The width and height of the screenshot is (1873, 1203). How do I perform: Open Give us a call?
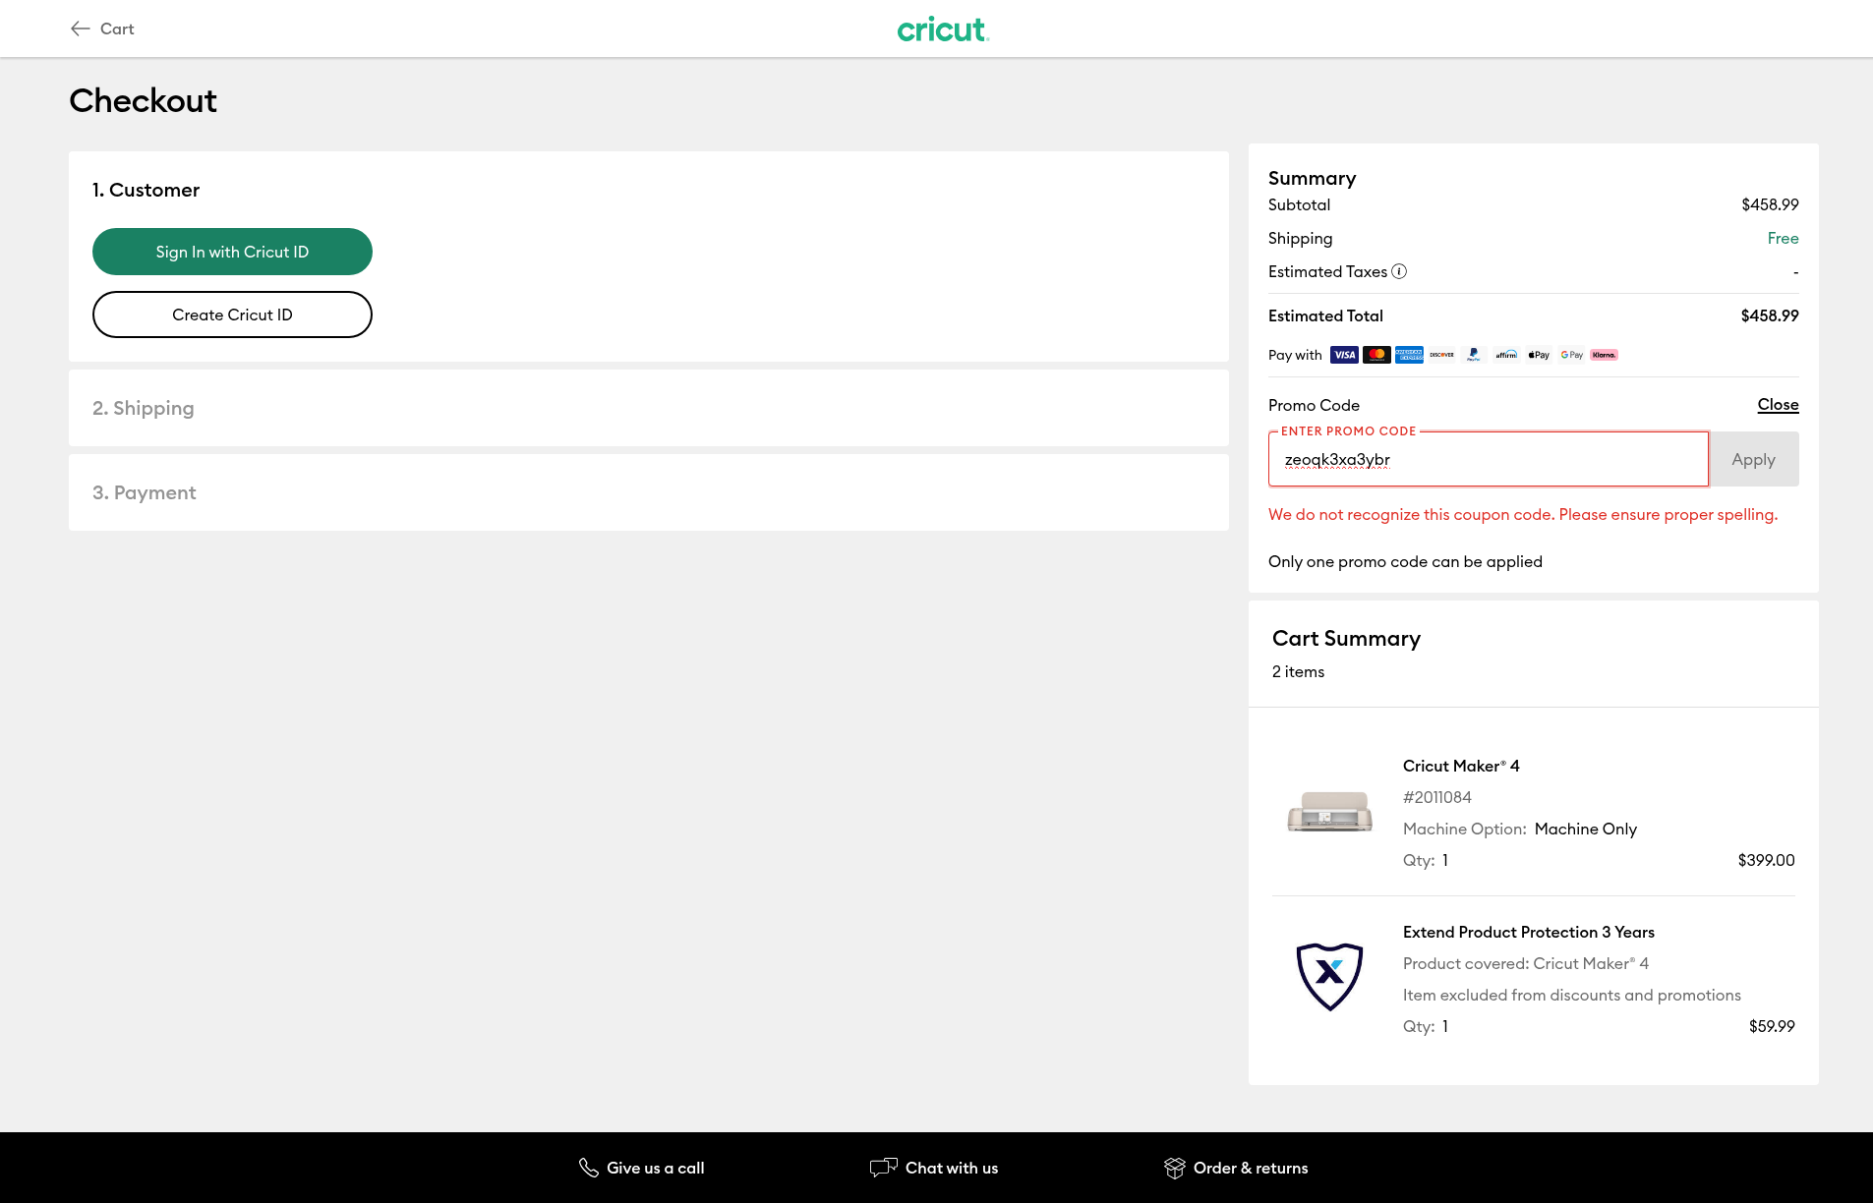pyautogui.click(x=642, y=1168)
